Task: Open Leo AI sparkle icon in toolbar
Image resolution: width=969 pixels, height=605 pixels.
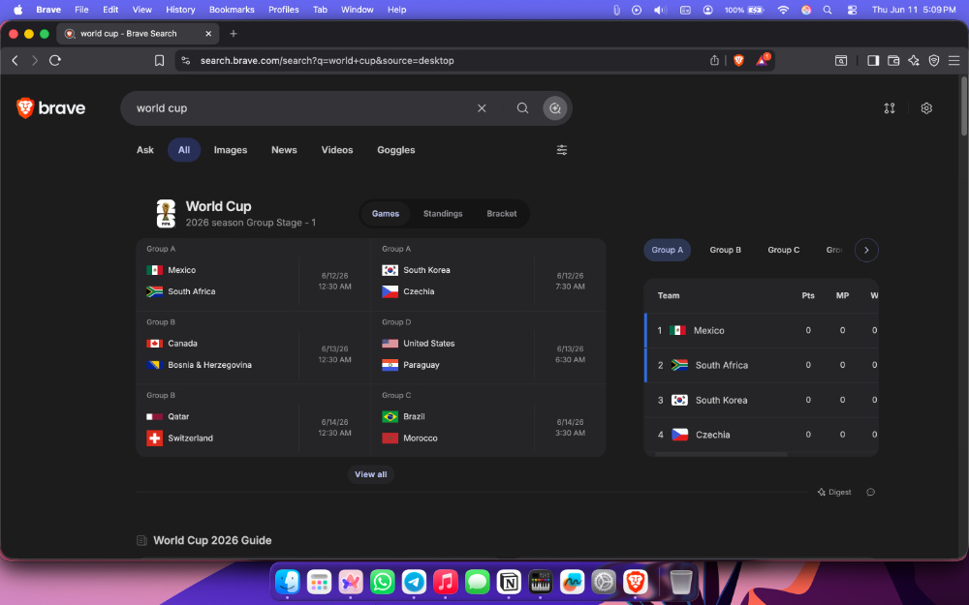Action: (914, 60)
